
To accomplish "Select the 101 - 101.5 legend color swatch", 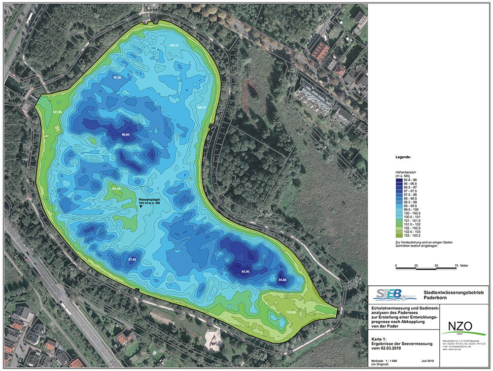I will 399,221.
